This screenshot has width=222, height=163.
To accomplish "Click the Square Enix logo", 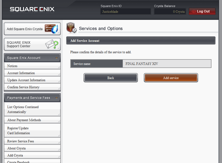I will [32, 9].
